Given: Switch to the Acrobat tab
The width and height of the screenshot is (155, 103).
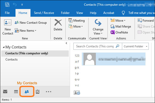Looking at the screenshot, I should (x=109, y=13).
